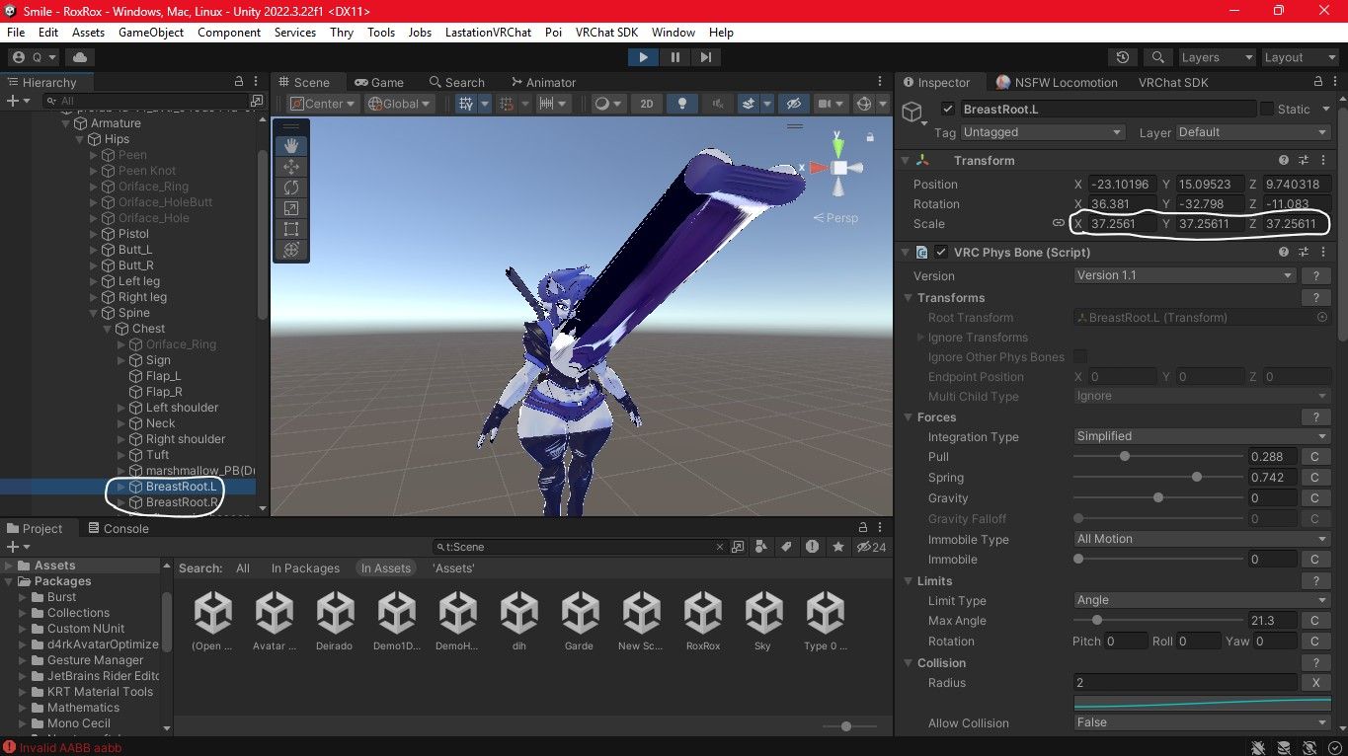Open the Limit Type dropdown
This screenshot has width=1348, height=756.
point(1202,600)
